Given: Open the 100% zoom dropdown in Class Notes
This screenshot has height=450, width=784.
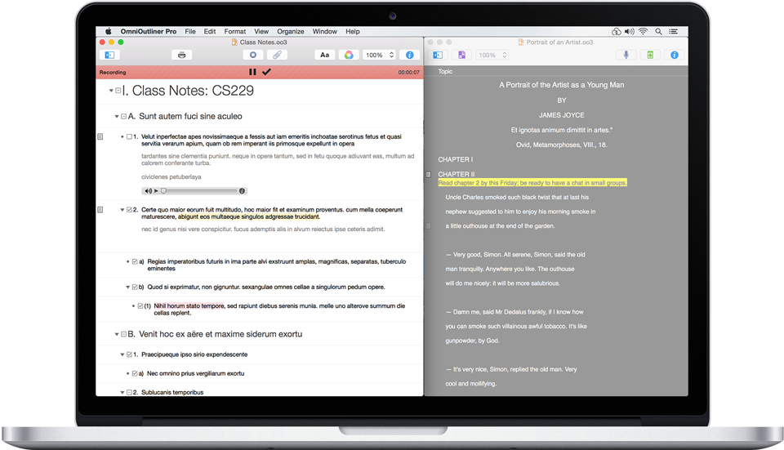Looking at the screenshot, I should tap(380, 55).
